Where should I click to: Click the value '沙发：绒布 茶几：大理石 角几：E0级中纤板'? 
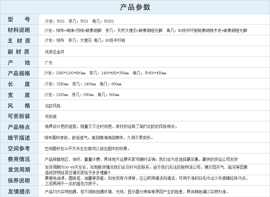[x=85, y=40]
